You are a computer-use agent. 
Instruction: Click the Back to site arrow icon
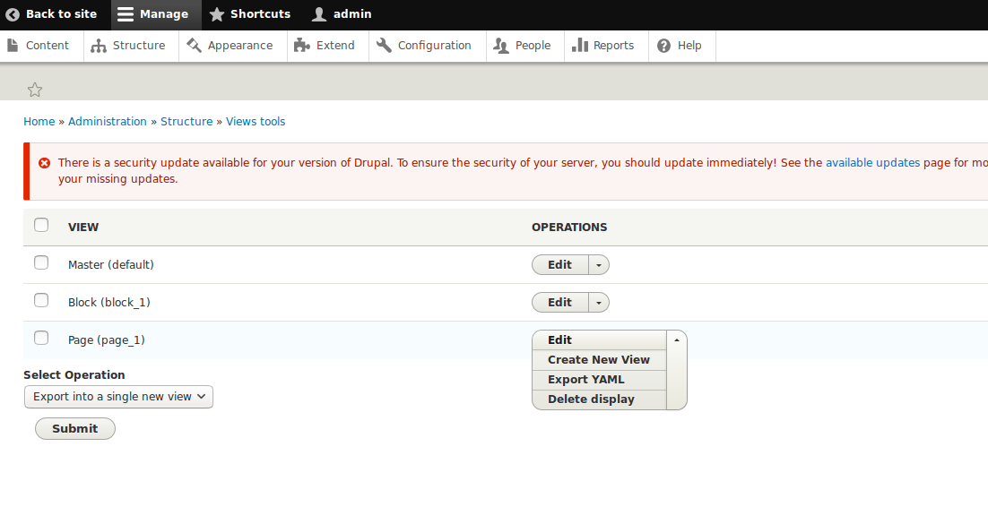(x=13, y=14)
